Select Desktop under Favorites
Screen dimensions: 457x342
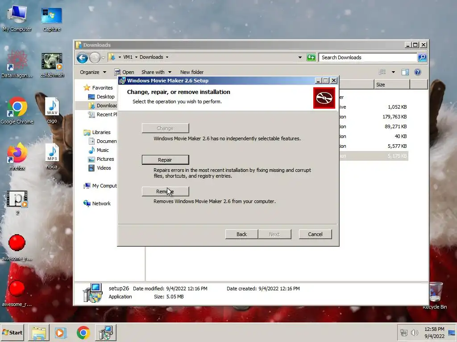coord(101,97)
